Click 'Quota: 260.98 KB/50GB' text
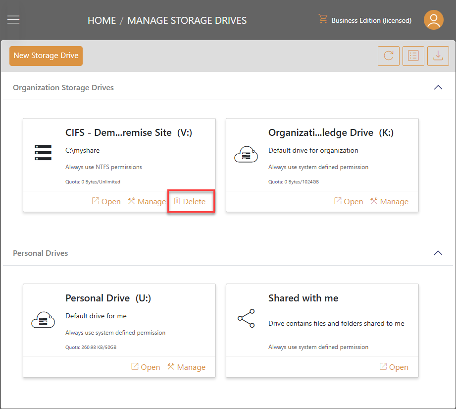The image size is (456, 409). [x=91, y=348]
